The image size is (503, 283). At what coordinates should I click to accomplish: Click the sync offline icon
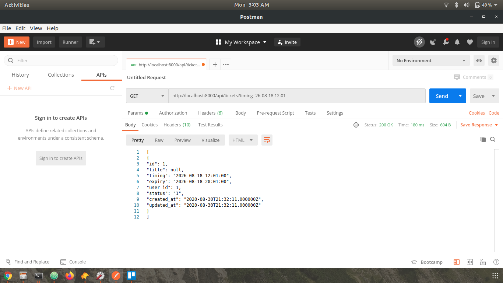click(x=419, y=42)
